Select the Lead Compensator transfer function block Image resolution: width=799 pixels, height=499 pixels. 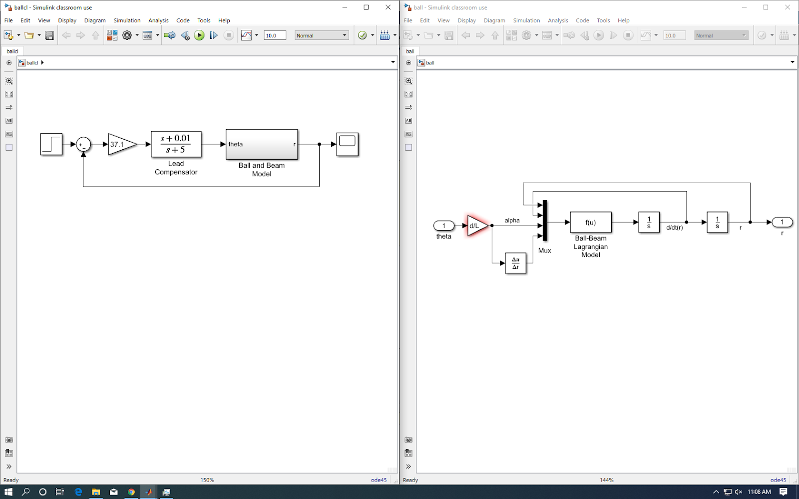tap(176, 144)
